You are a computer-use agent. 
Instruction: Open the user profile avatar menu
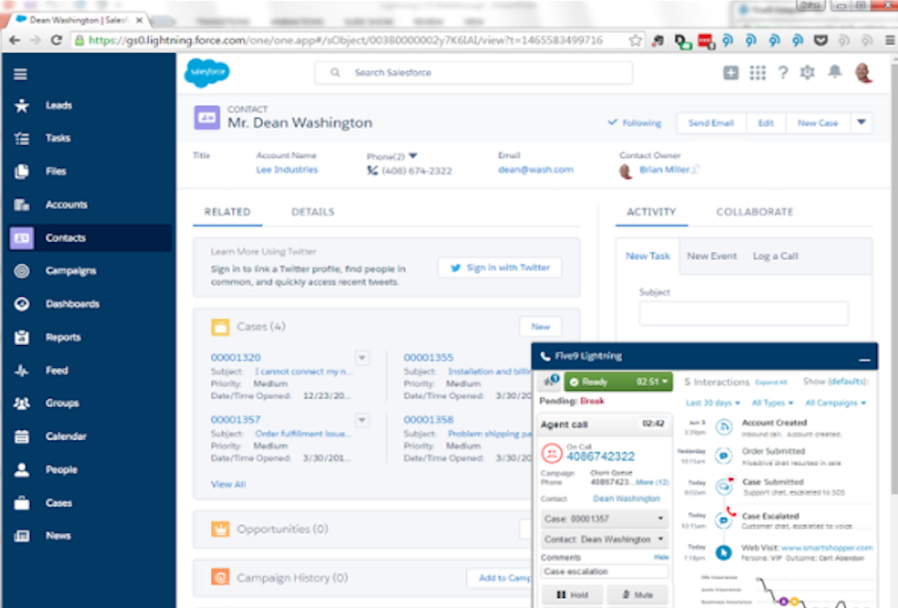pos(863,73)
